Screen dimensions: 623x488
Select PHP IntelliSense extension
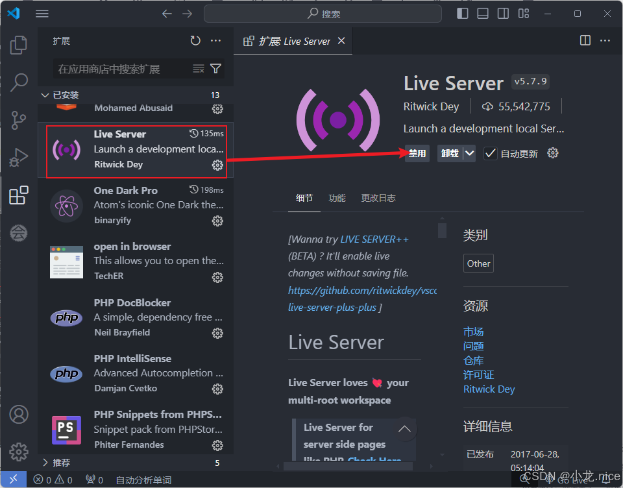tap(136, 374)
